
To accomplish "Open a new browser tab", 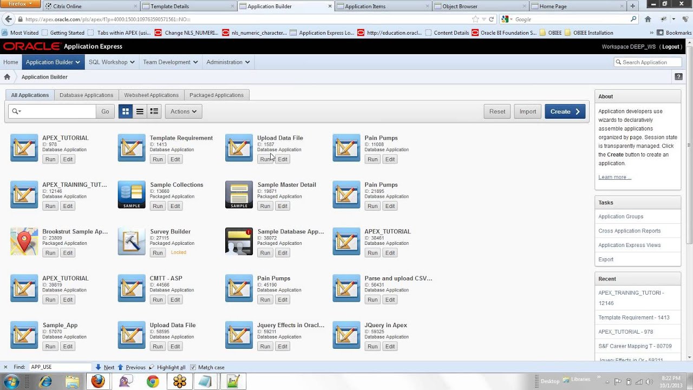I will click(x=633, y=6).
